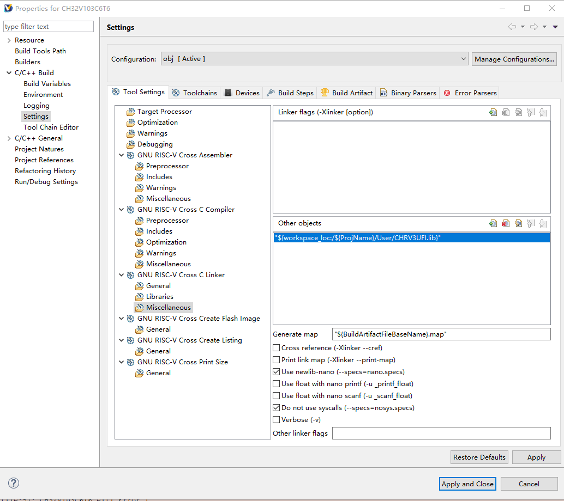Disable Use newlib-nano (--specs=nano.specs)
Screen dimensions: 564x501
(x=277, y=371)
